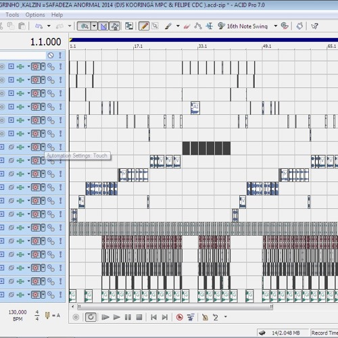
Task: Open the Tools menu
Action: pos(12,15)
